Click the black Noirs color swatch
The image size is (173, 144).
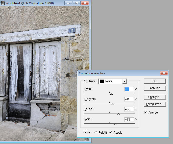pos(102,81)
